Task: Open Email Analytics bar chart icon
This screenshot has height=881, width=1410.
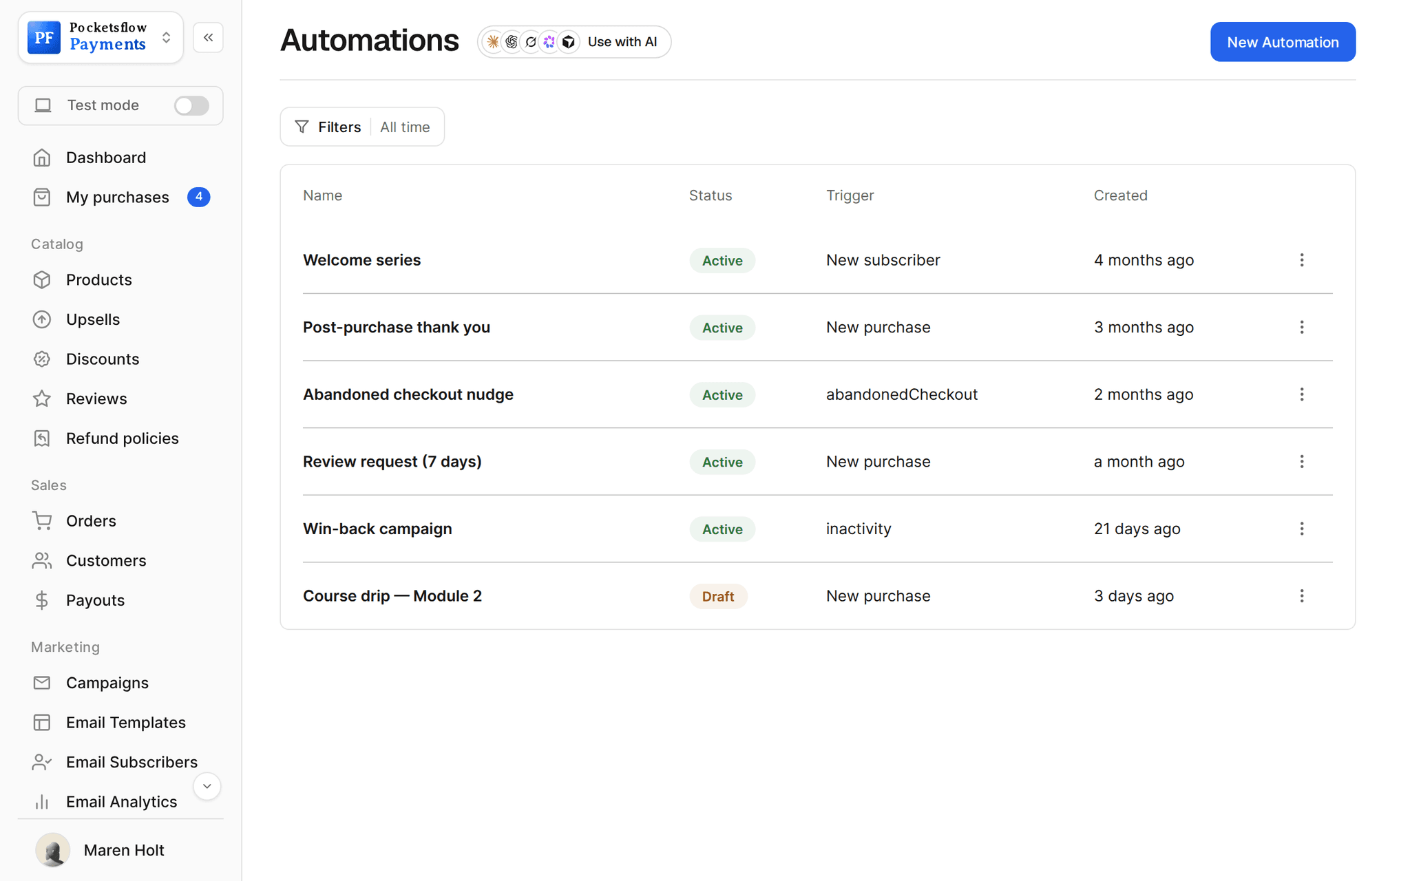Action: pos(42,802)
